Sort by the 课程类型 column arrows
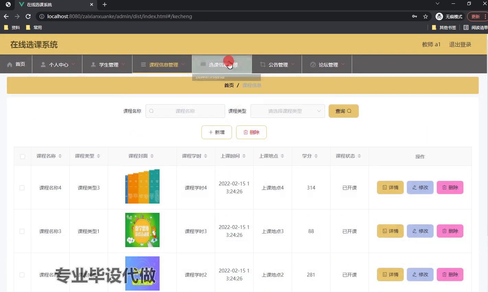 (x=98, y=156)
